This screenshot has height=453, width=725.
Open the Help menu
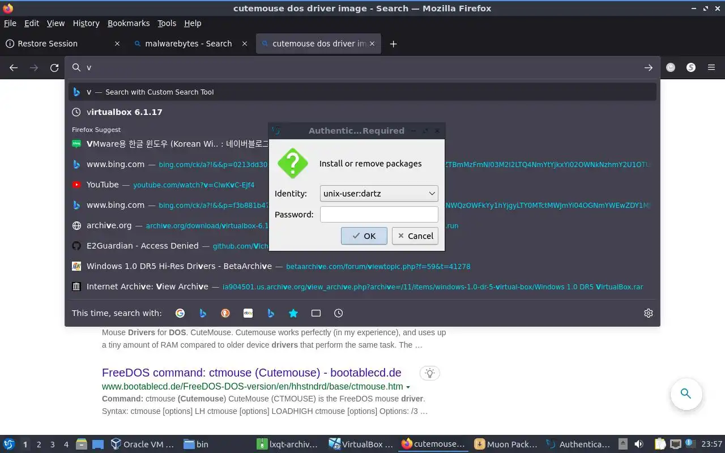193,23
